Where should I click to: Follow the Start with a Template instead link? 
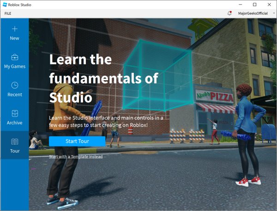pyautogui.click(x=76, y=157)
